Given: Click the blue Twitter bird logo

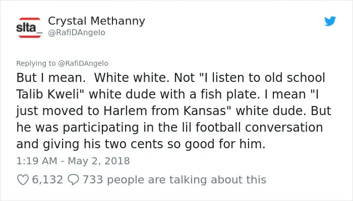Looking at the screenshot, I should [330, 21].
